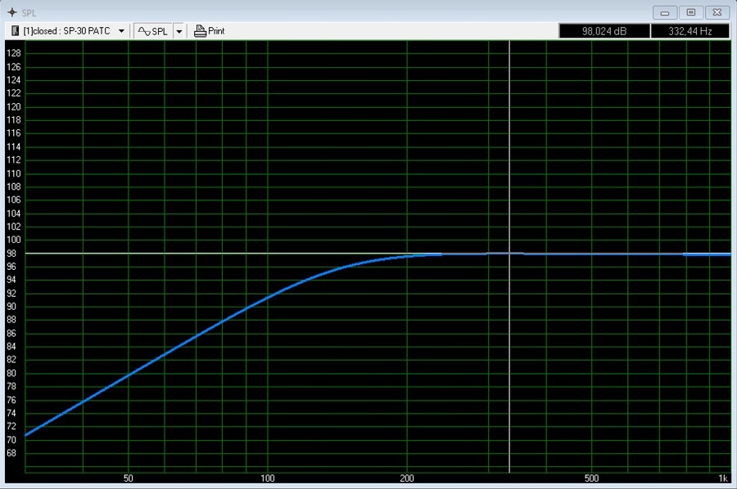Click the speaker enclosure icon beside '[1]closed'
The image size is (737, 489).
point(15,31)
